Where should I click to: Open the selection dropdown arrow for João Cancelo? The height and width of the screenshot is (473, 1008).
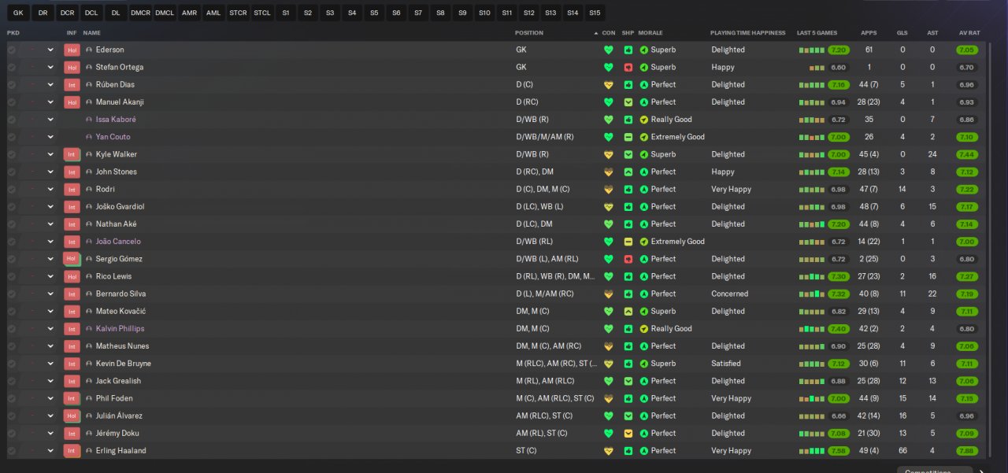point(50,242)
